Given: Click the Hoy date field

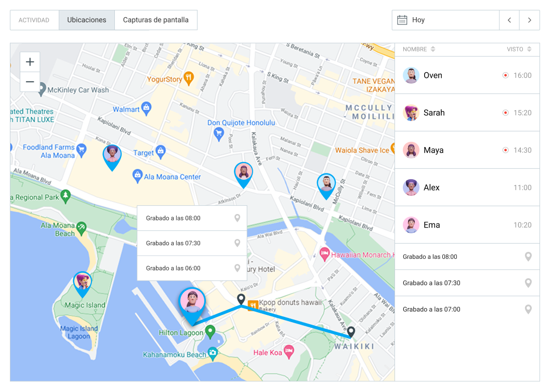Looking at the screenshot, I should coord(445,20).
